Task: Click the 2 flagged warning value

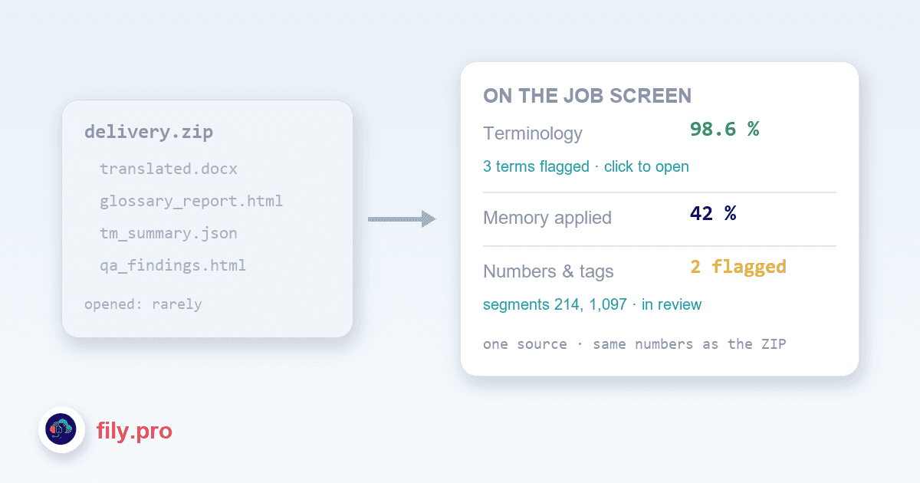Action: pos(738,267)
